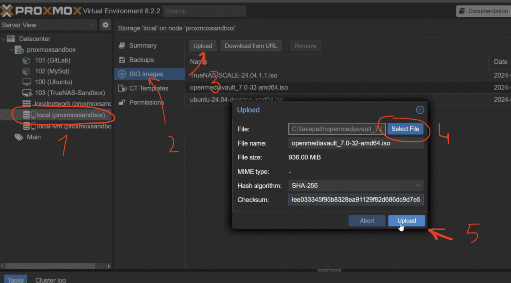Click the tree scrollbar right arrow
This screenshot has width=511, height=283.
click(x=109, y=266)
